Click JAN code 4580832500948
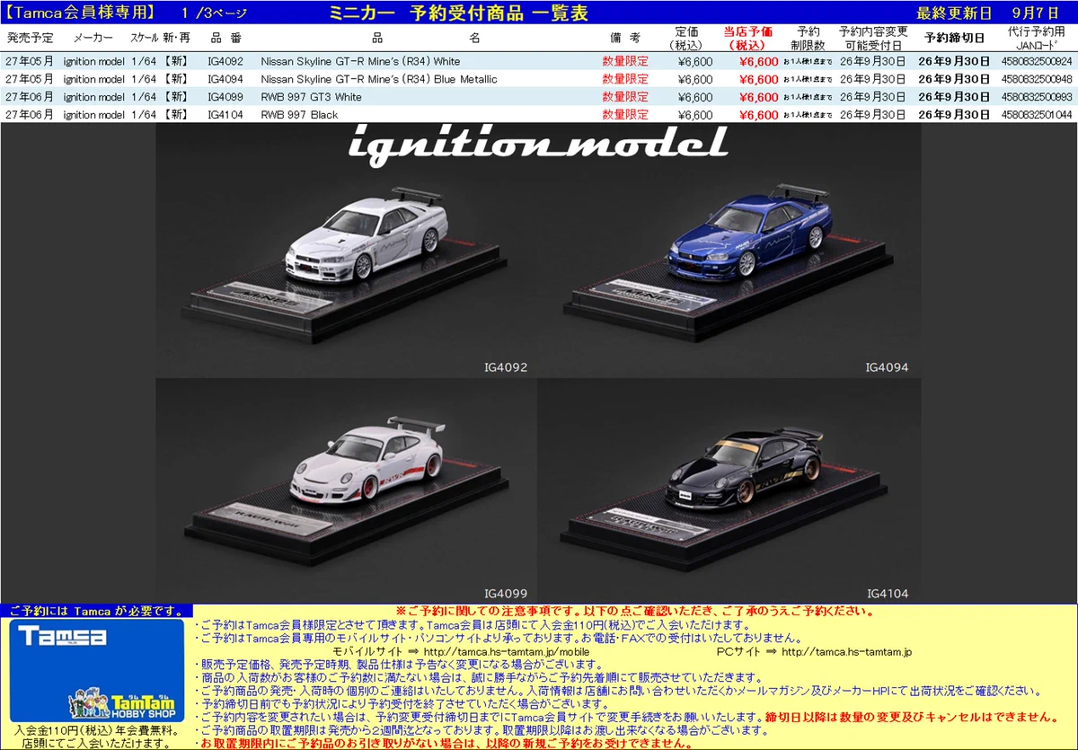Image resolution: width=1078 pixels, height=750 pixels. click(x=1037, y=79)
